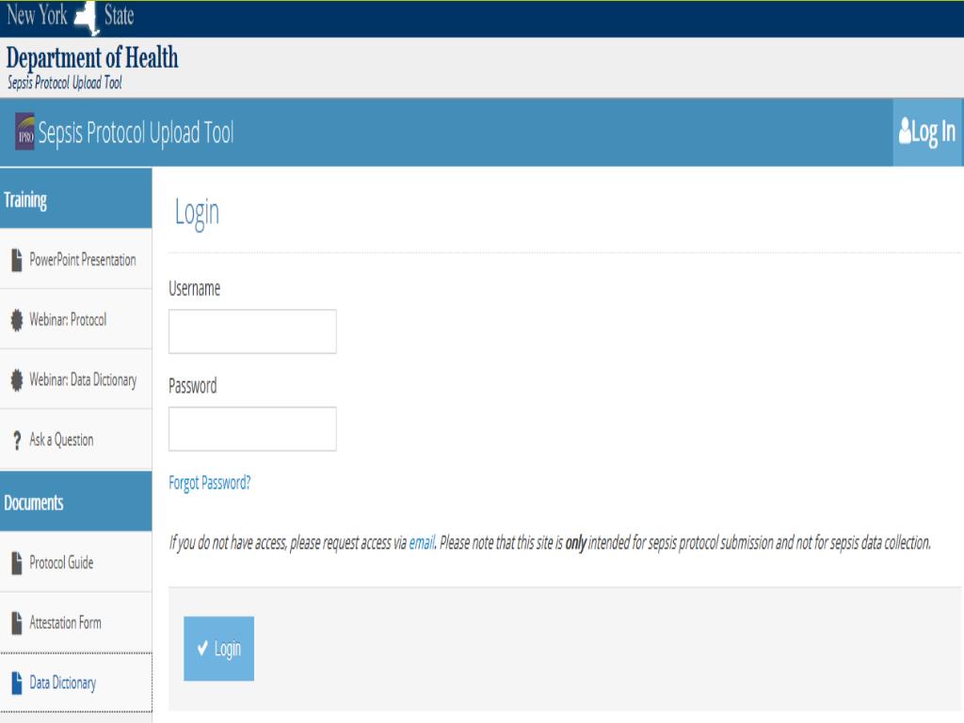Click the Data Dictionary file icon
This screenshot has width=964, height=723.
click(17, 683)
